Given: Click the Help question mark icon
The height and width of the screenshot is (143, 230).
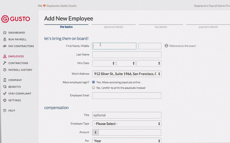Looking at the screenshot, I should (x=5, y=110).
